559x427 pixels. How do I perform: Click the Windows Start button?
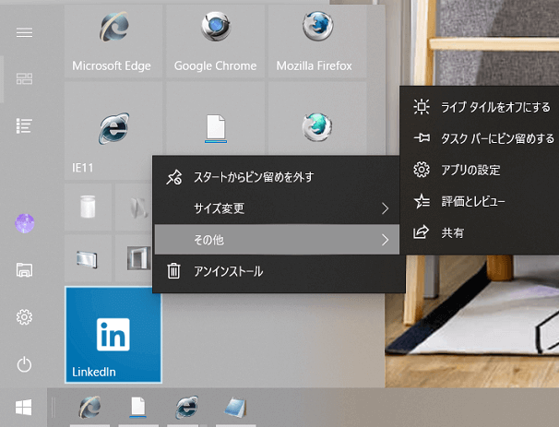pos(24,407)
